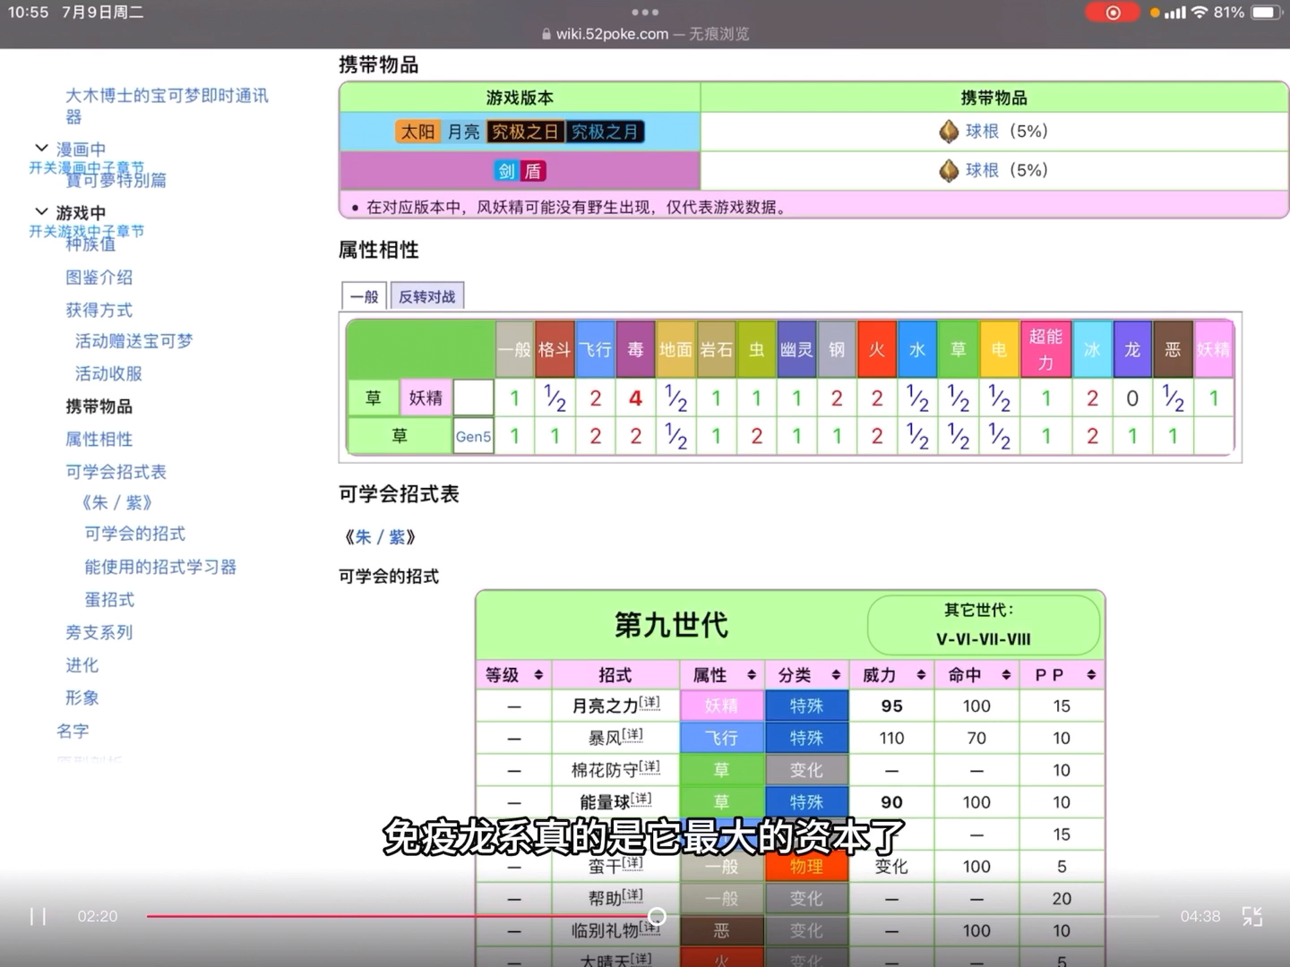This screenshot has width=1290, height=967.
Task: Click the 火 type column header
Action: pos(877,349)
